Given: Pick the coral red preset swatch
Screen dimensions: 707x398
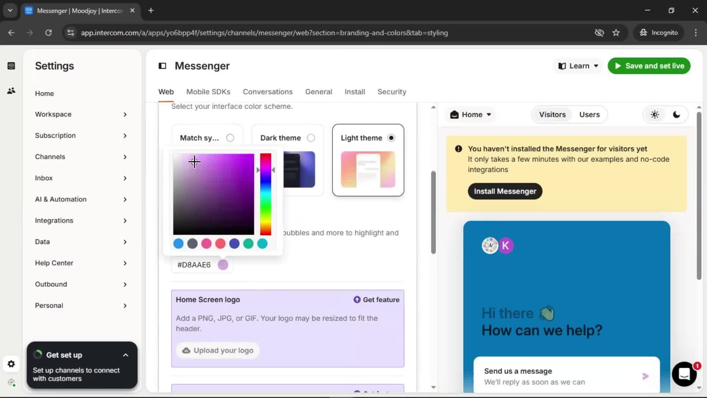Looking at the screenshot, I should [220, 244].
